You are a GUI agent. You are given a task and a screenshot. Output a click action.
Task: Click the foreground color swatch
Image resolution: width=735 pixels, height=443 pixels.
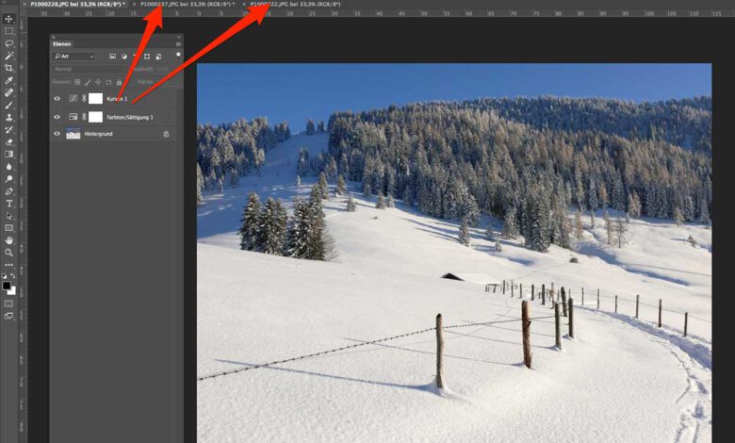pos(6,285)
